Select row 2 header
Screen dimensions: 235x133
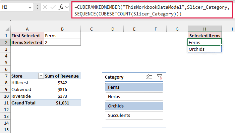pos(5,42)
